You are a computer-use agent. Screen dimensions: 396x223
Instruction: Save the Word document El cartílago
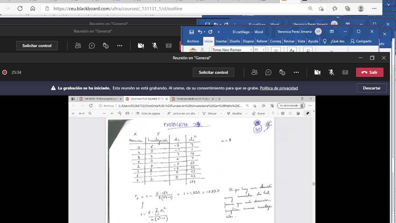coord(191,32)
